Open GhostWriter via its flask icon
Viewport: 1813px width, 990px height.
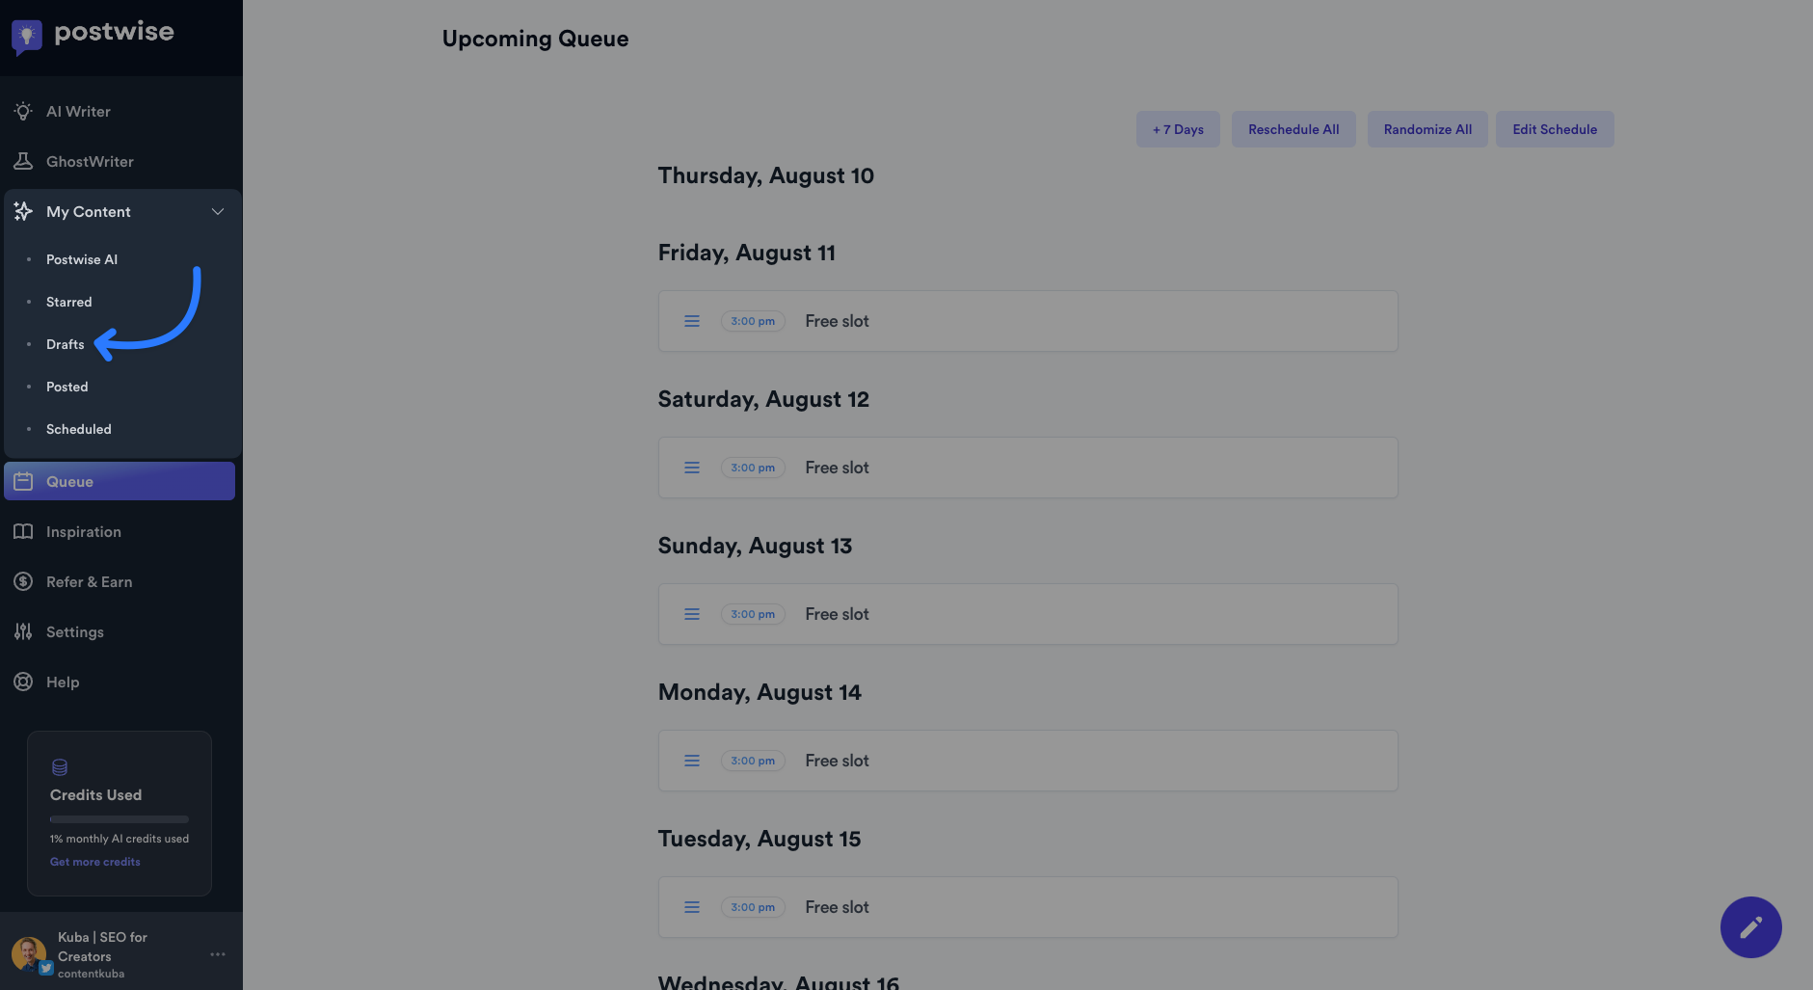point(23,161)
